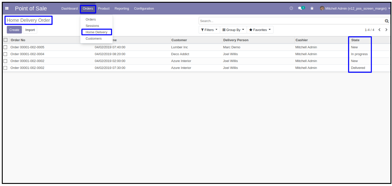Click the Import button
The height and width of the screenshot is (186, 392).
click(x=30, y=30)
